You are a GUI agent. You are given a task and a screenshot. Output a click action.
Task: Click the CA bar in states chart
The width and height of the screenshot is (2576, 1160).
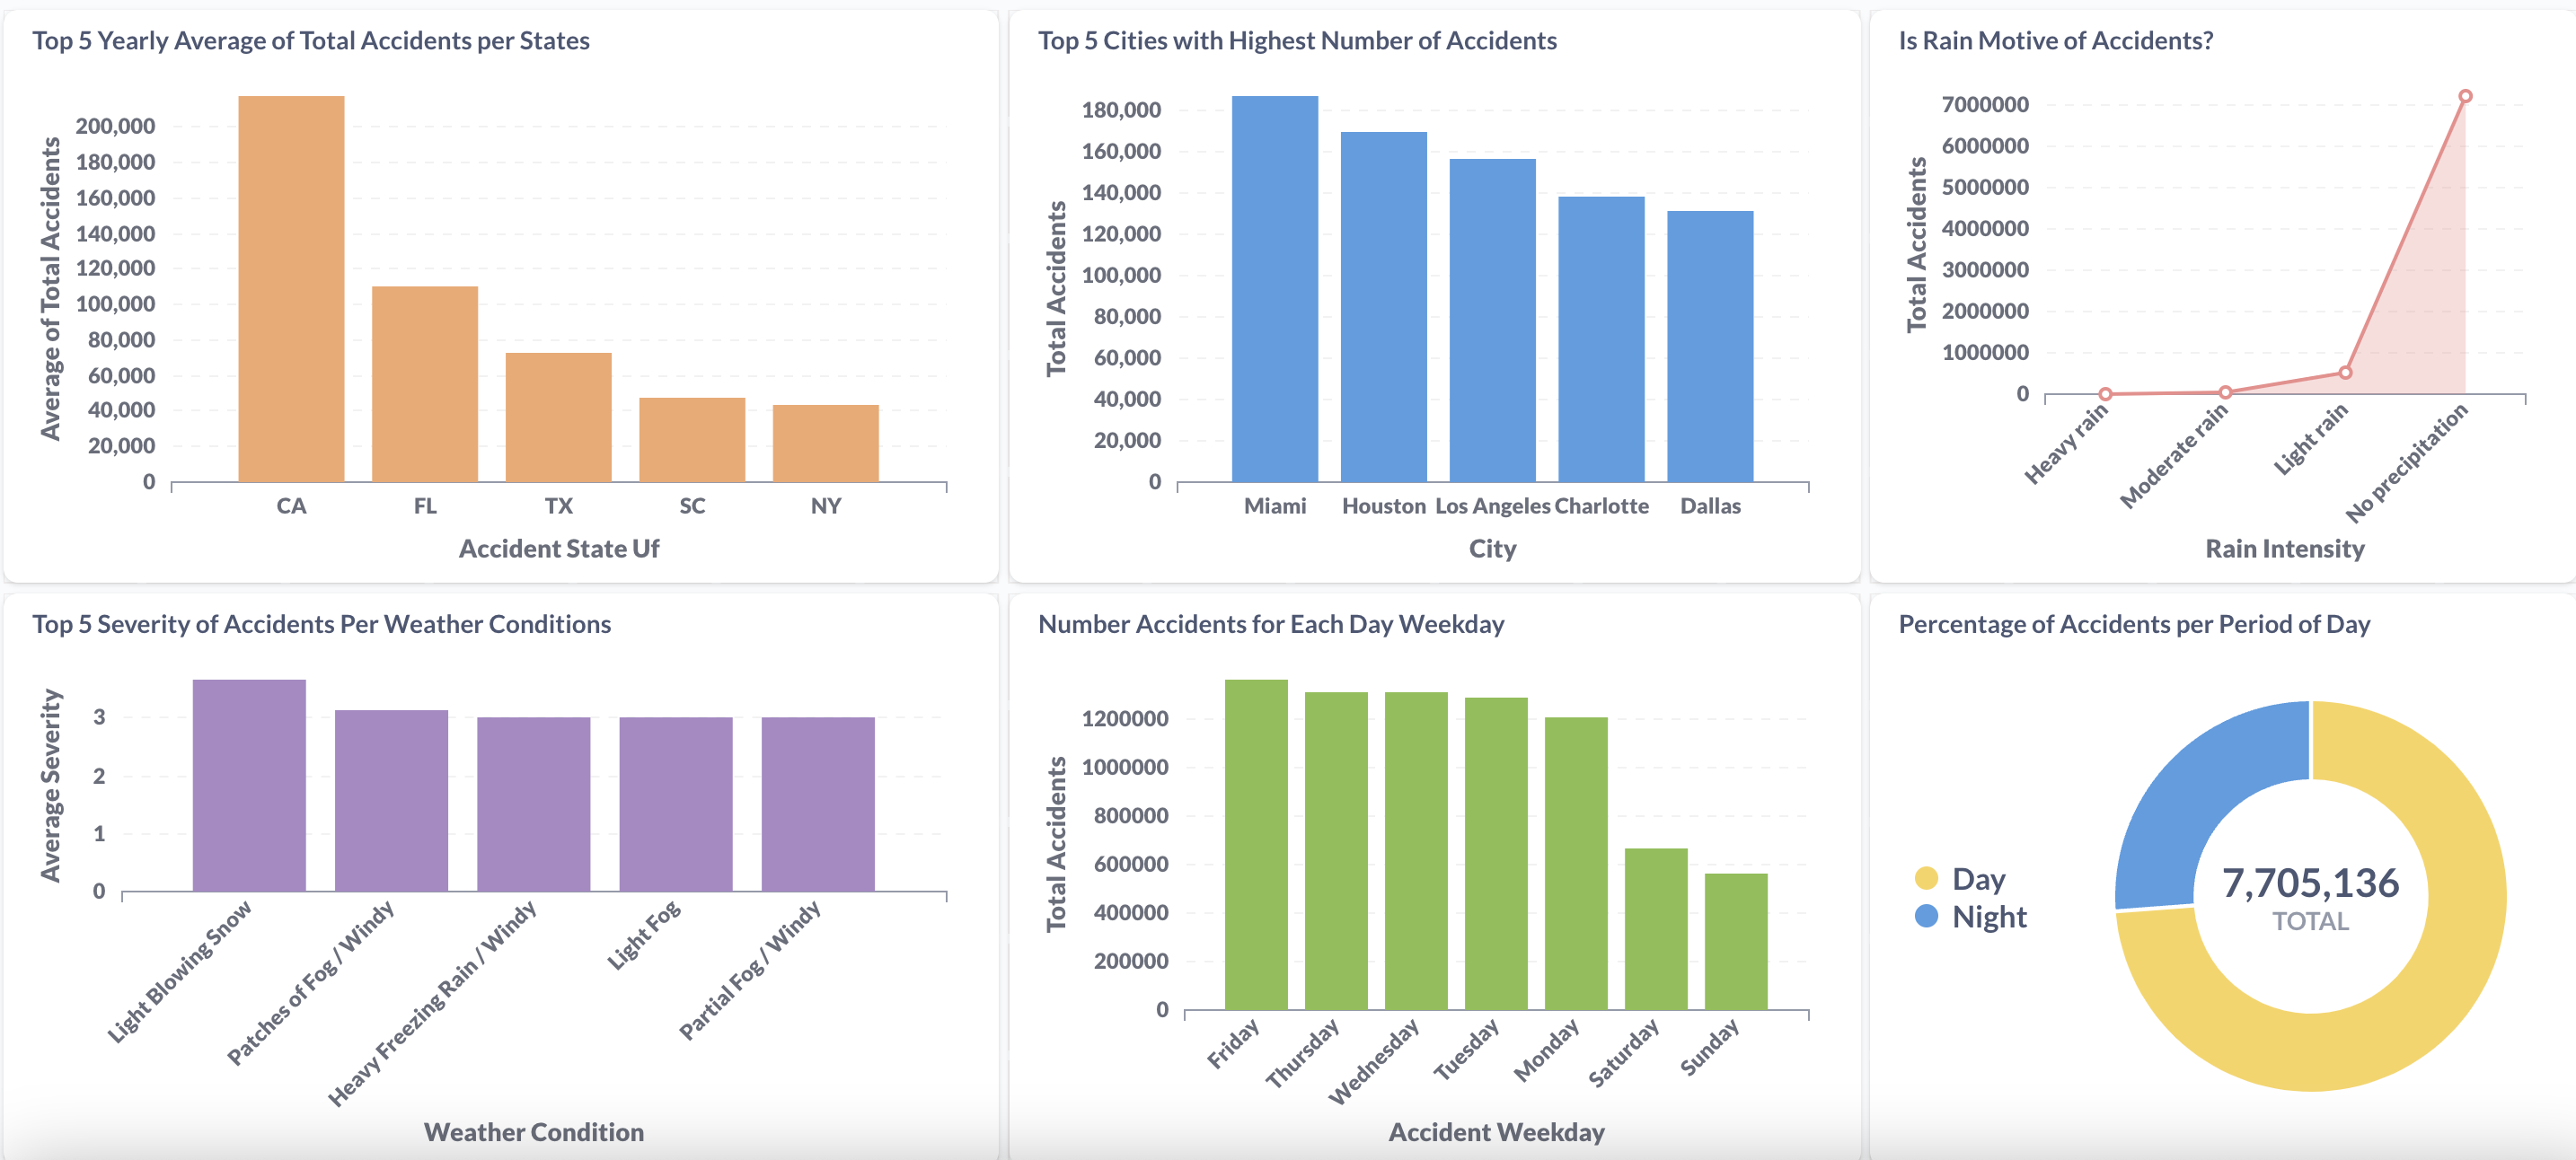291,290
